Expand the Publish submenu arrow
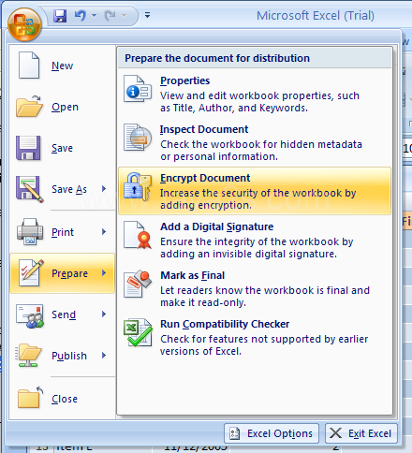Screen dimensions: 412x453 pos(104,356)
